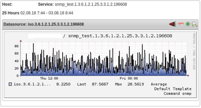This screenshot has width=201, height=108.
Task: Add graph to basket via green plus icon
Action: point(188,24)
